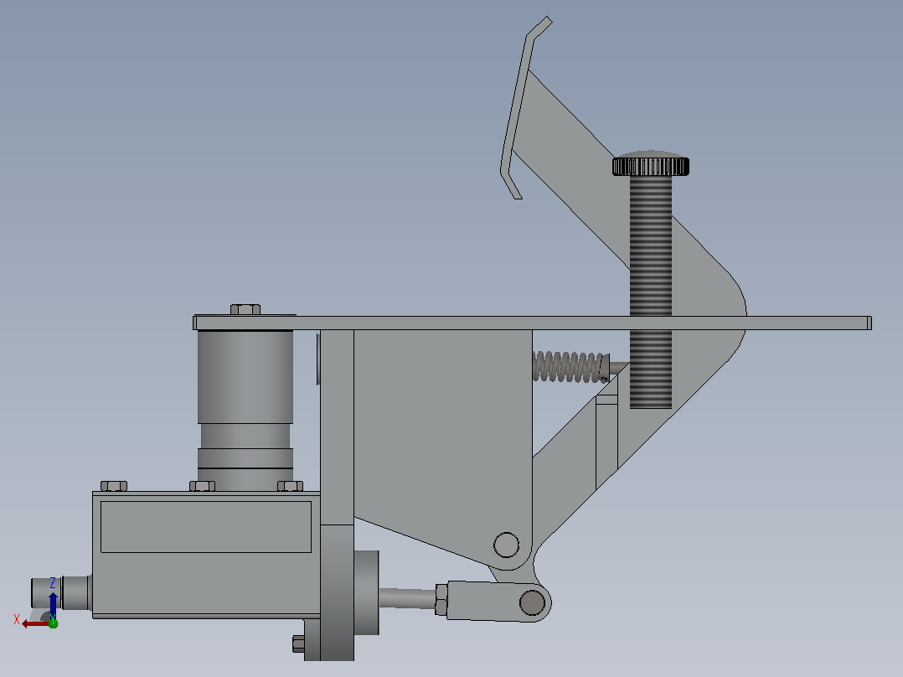Select the hex nut on the push rod clevis
The width and height of the screenshot is (903, 677).
pos(441,600)
